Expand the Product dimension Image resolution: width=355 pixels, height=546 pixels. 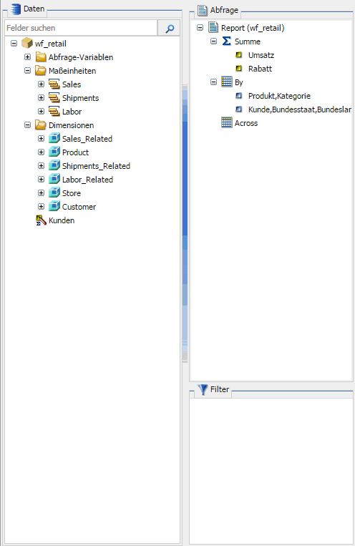(41, 152)
